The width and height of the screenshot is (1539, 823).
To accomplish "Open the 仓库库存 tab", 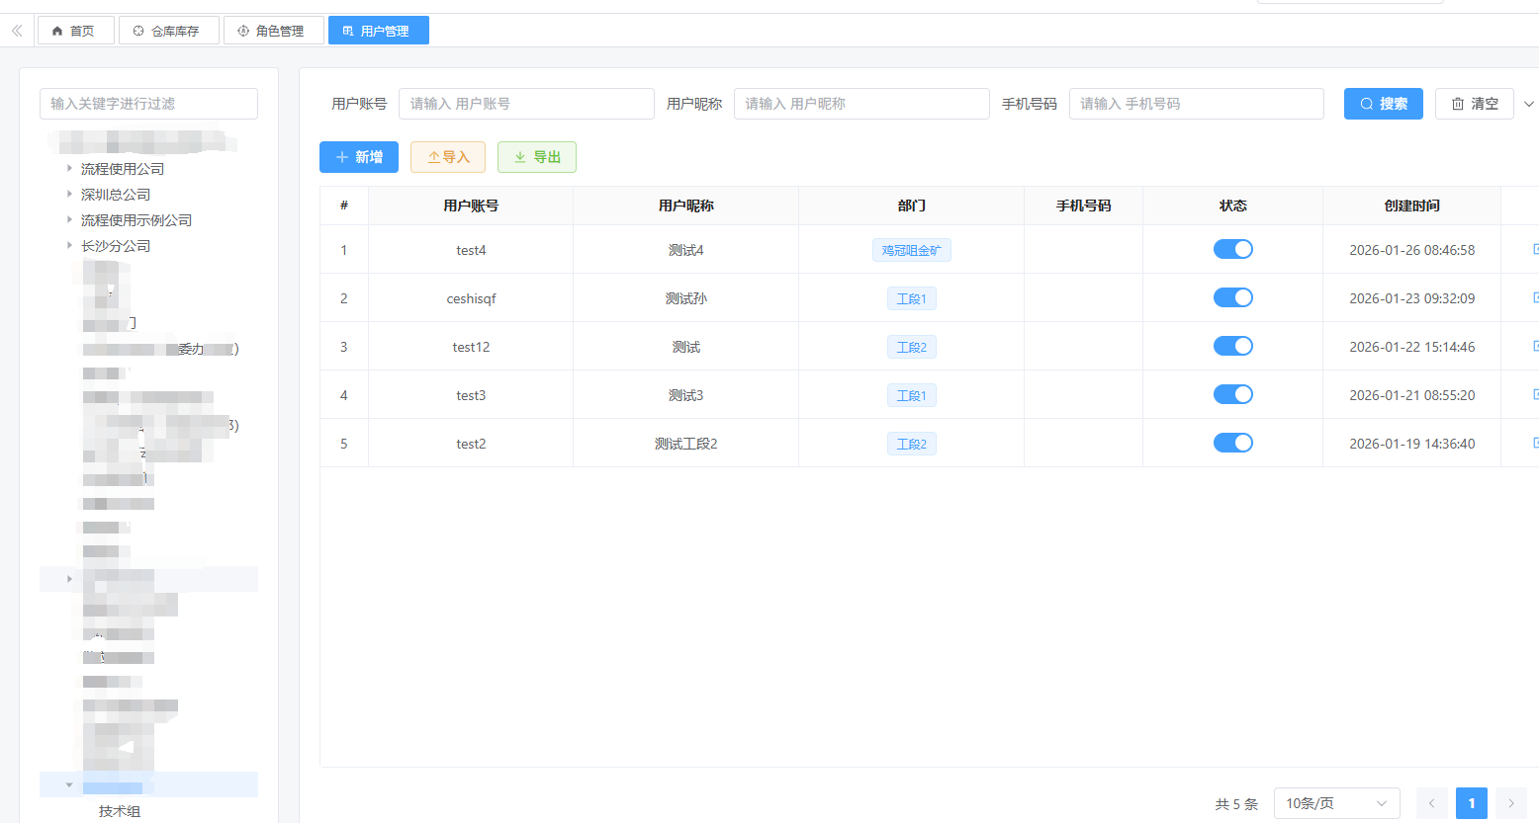I will 169,31.
